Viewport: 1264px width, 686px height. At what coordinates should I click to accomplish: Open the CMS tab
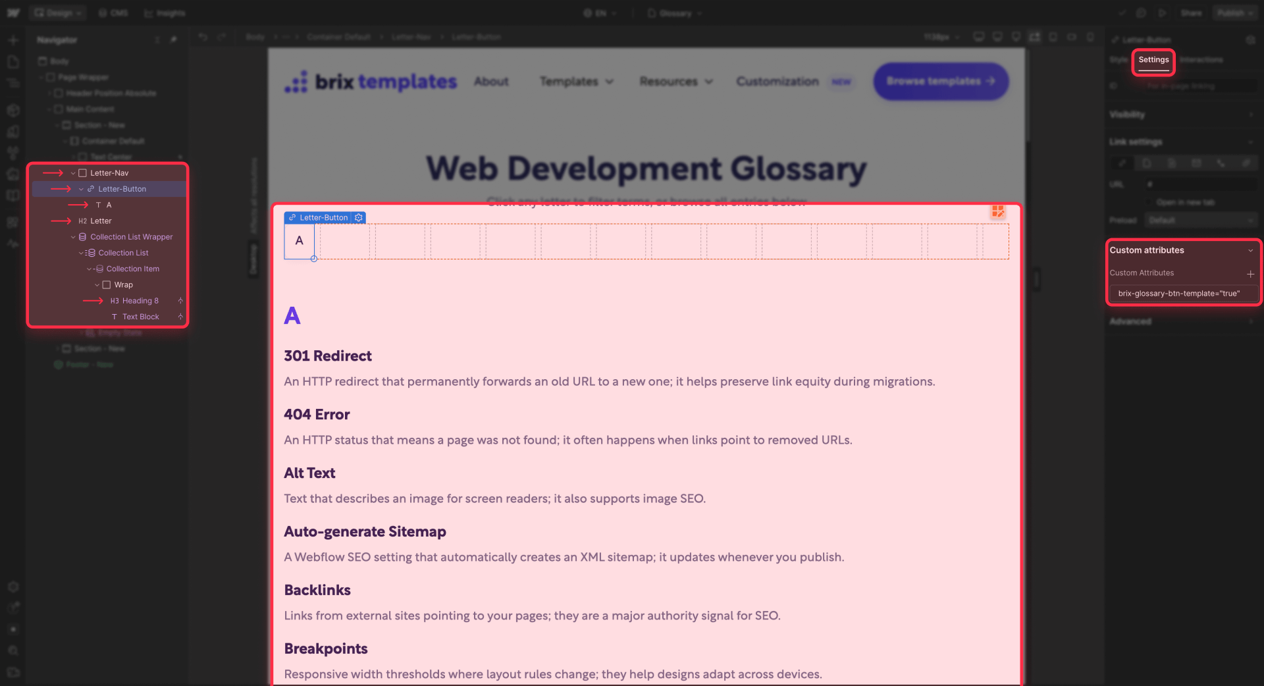click(x=113, y=13)
